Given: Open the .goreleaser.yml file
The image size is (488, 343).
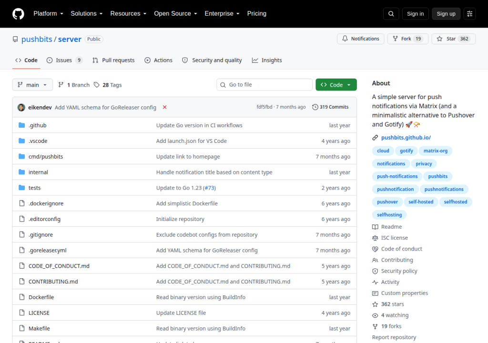Looking at the screenshot, I should pyautogui.click(x=48, y=250).
